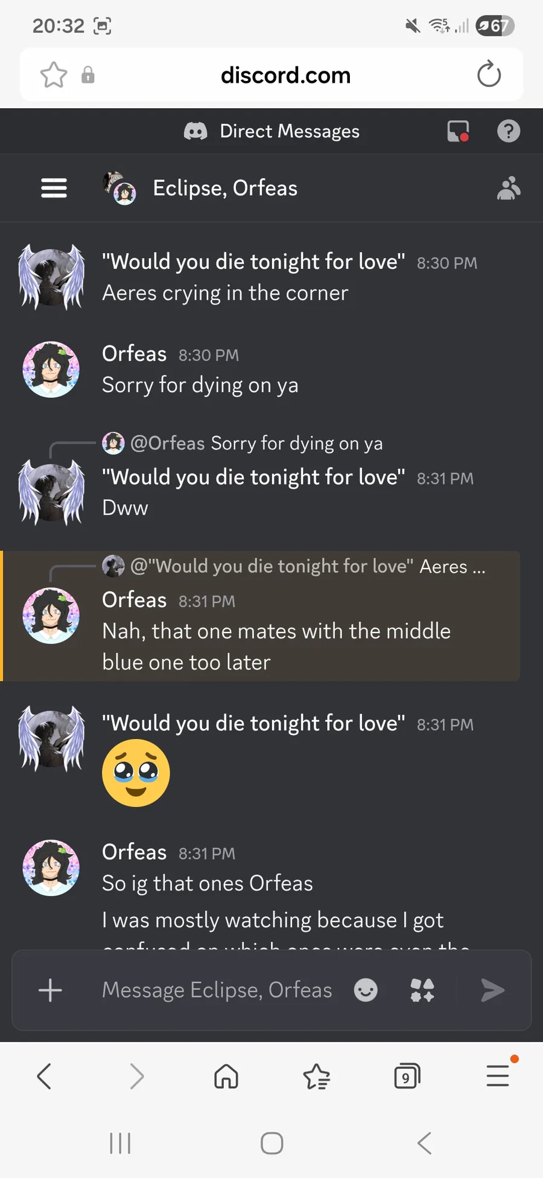Viewport: 543px width, 1178px height.
Task: Open Orfeas avatar on "Sorry for dying" message
Action: [x=51, y=369]
